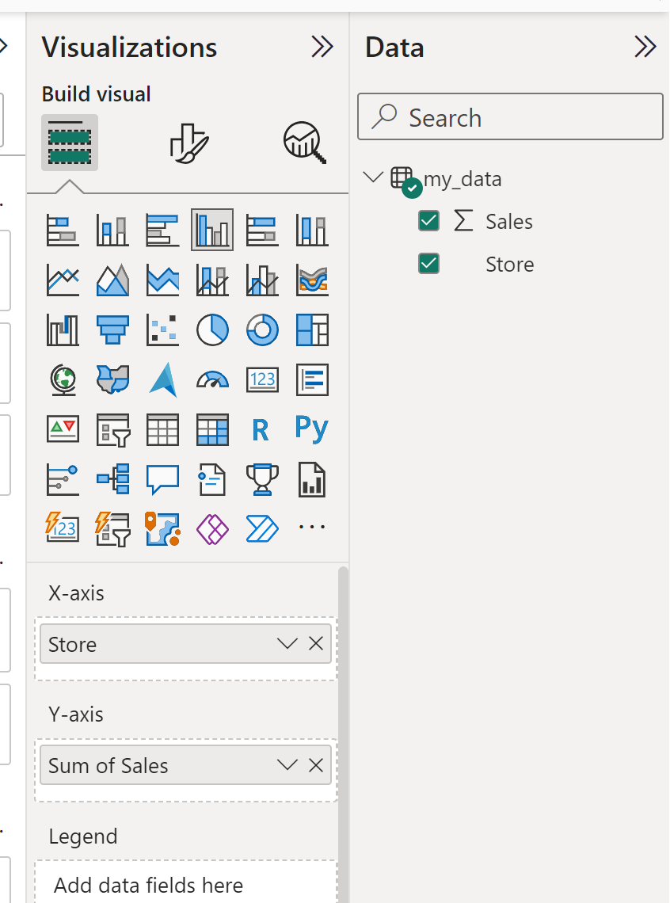Click the Store field name in Data pane
This screenshot has height=903, width=670.
[509, 265]
